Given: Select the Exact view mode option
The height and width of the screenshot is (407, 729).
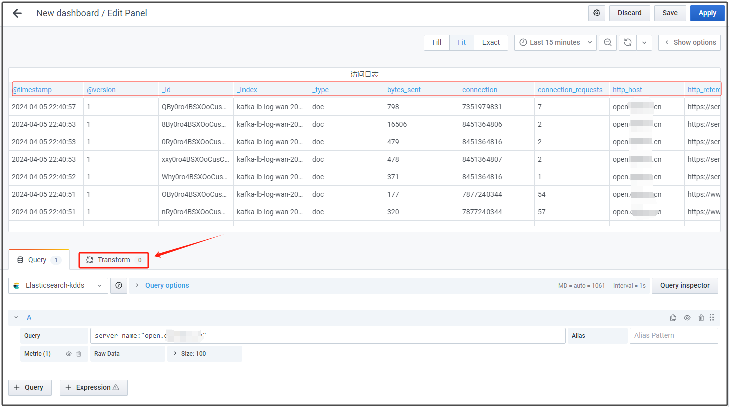Looking at the screenshot, I should pyautogui.click(x=491, y=43).
